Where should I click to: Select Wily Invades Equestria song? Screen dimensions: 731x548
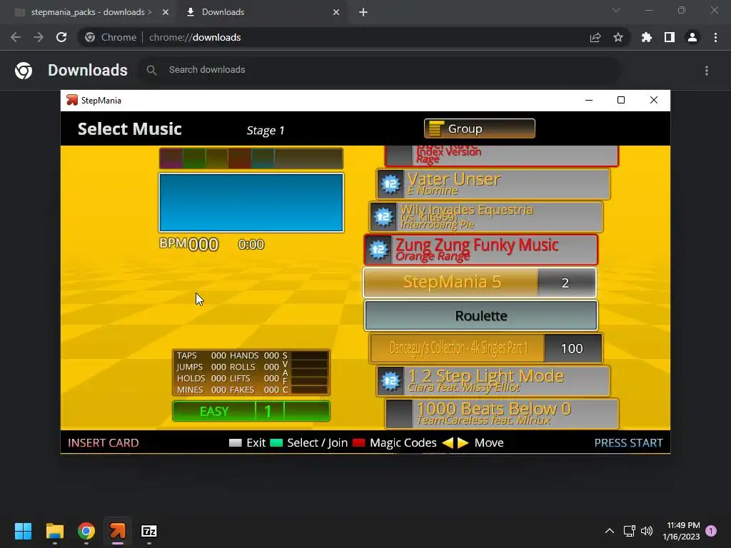coord(486,217)
